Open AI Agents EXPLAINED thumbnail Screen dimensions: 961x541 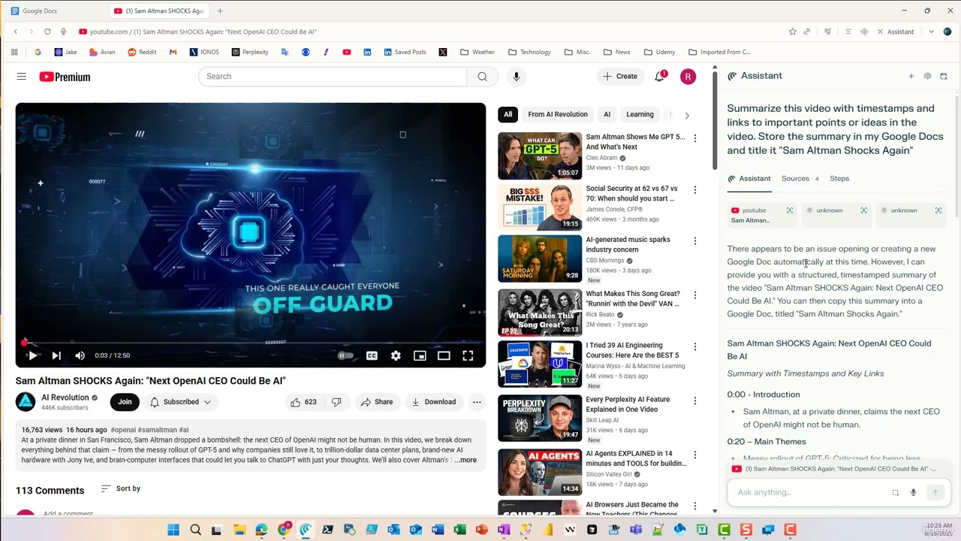pos(540,472)
